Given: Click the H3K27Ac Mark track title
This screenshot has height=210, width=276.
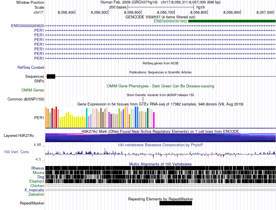Looking at the screenshot, I should [x=160, y=131].
